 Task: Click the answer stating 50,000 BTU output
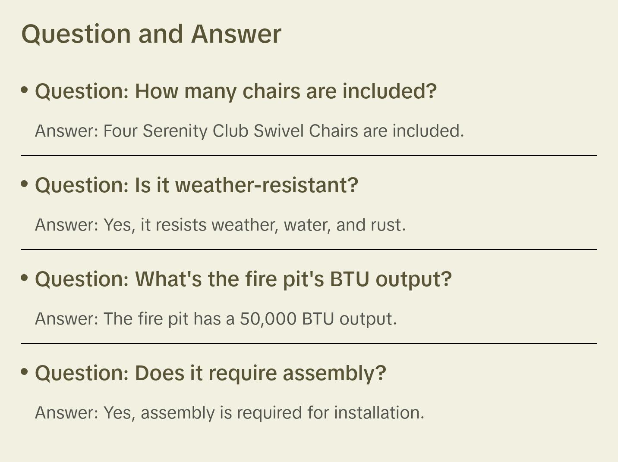tap(216, 319)
